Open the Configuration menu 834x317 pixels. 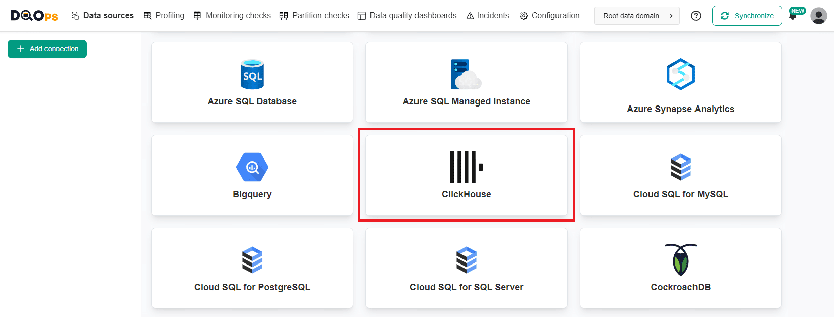[x=549, y=16]
